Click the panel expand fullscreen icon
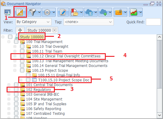Image resolution: width=163 pixels, height=119 pixels. pos(159,4)
